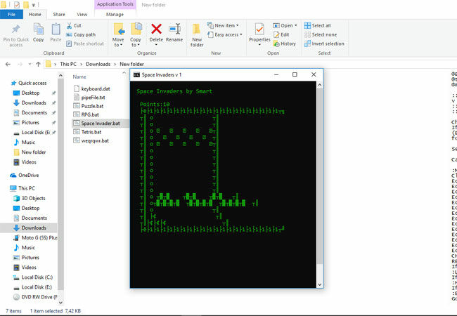The height and width of the screenshot is (316, 457).
Task: Click Select all in ribbon
Action: click(x=317, y=25)
